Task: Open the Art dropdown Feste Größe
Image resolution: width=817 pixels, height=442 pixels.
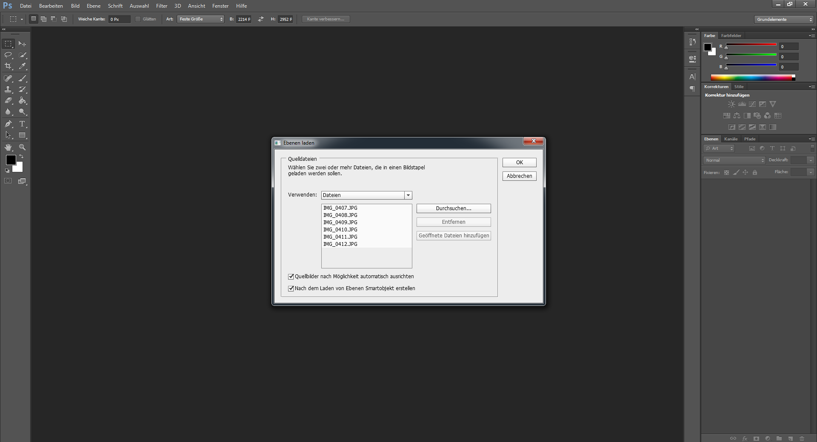Action: (201, 19)
